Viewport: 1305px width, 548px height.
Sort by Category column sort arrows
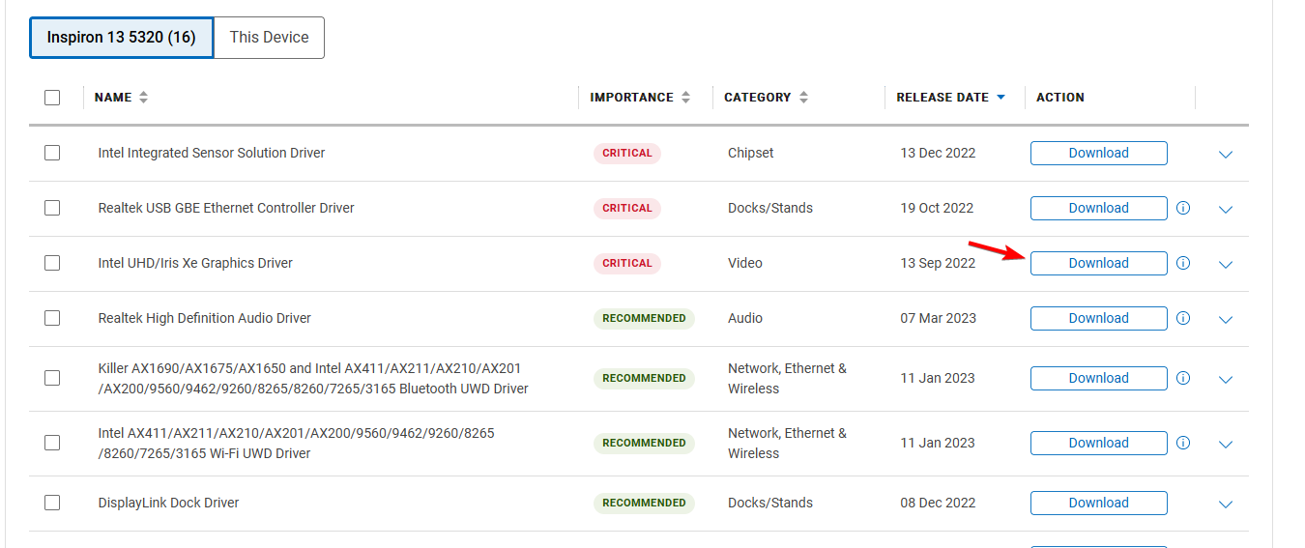[x=803, y=98]
